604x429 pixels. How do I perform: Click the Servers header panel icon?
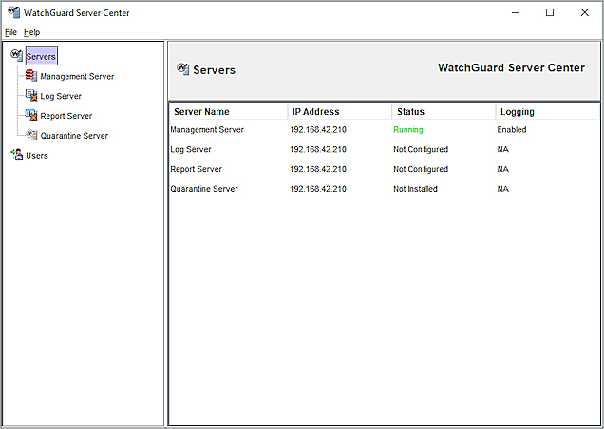point(182,69)
